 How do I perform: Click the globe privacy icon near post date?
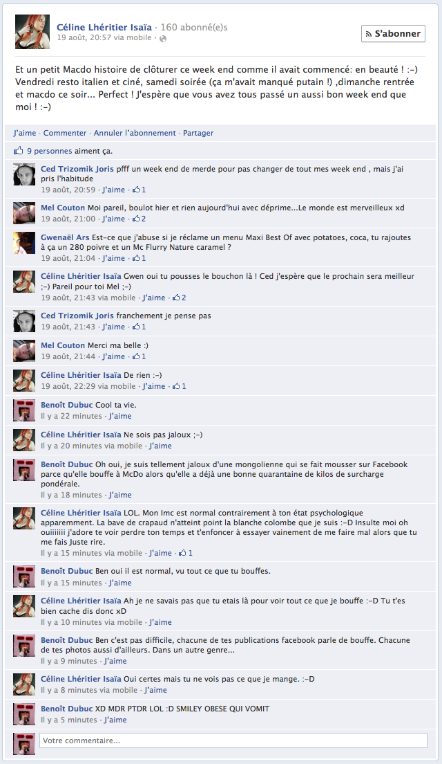(163, 39)
